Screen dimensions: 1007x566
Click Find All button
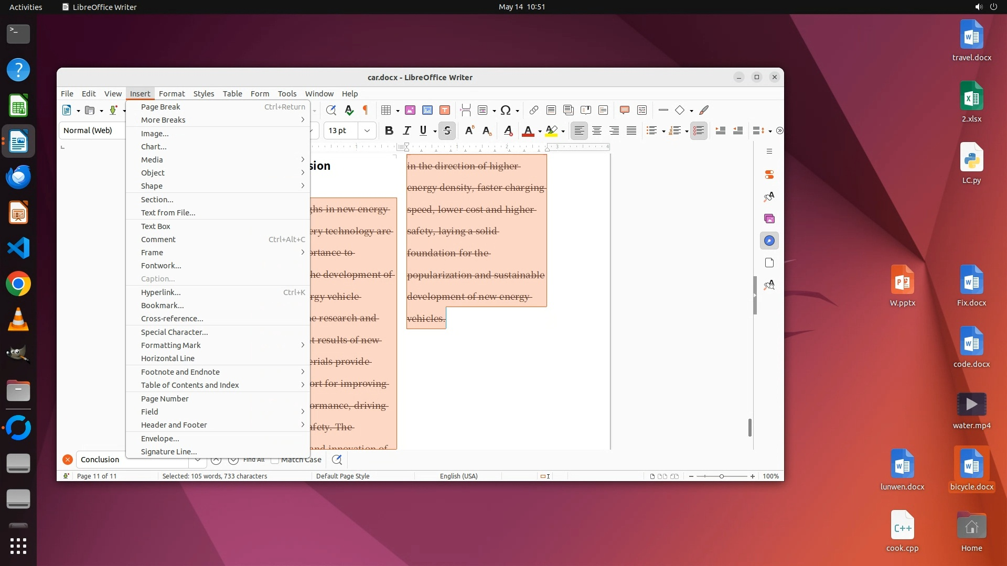click(254, 460)
